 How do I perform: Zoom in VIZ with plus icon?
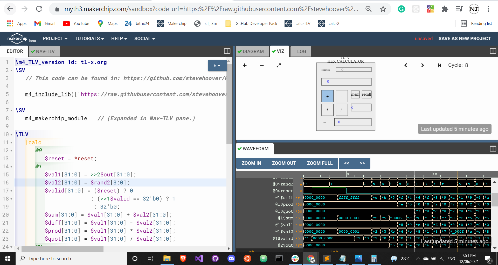245,65
